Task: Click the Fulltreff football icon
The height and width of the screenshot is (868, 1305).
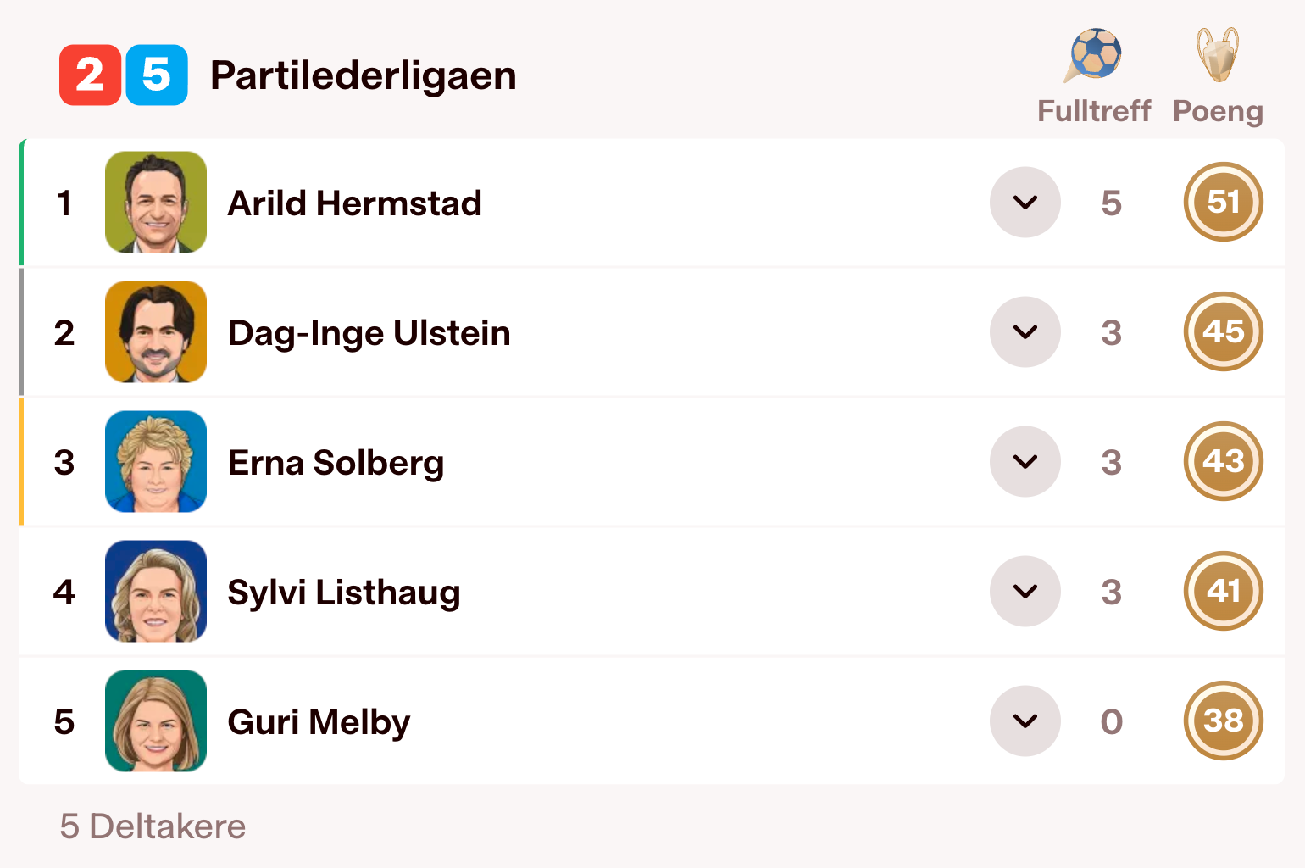Action: pos(1094,54)
